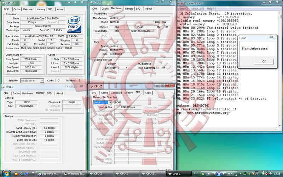Viewport: 283px width, 177px height.
Task: Open the About tab in CPU-Z Mainboard window
Action: [148, 8]
